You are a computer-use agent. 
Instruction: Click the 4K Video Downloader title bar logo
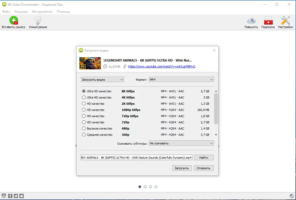point(4,4)
